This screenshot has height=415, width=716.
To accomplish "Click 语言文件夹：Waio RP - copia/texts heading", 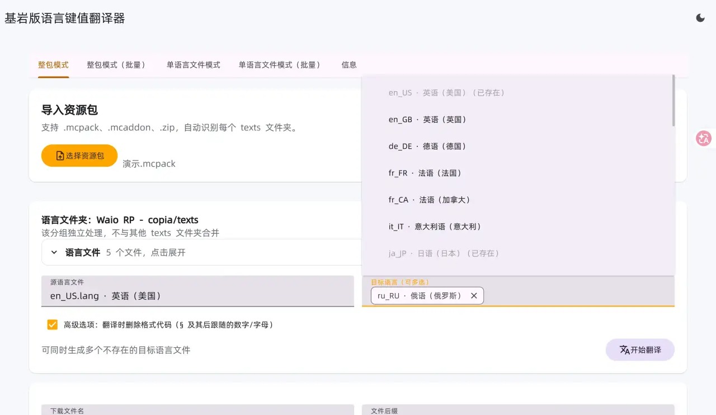I will 120,220.
